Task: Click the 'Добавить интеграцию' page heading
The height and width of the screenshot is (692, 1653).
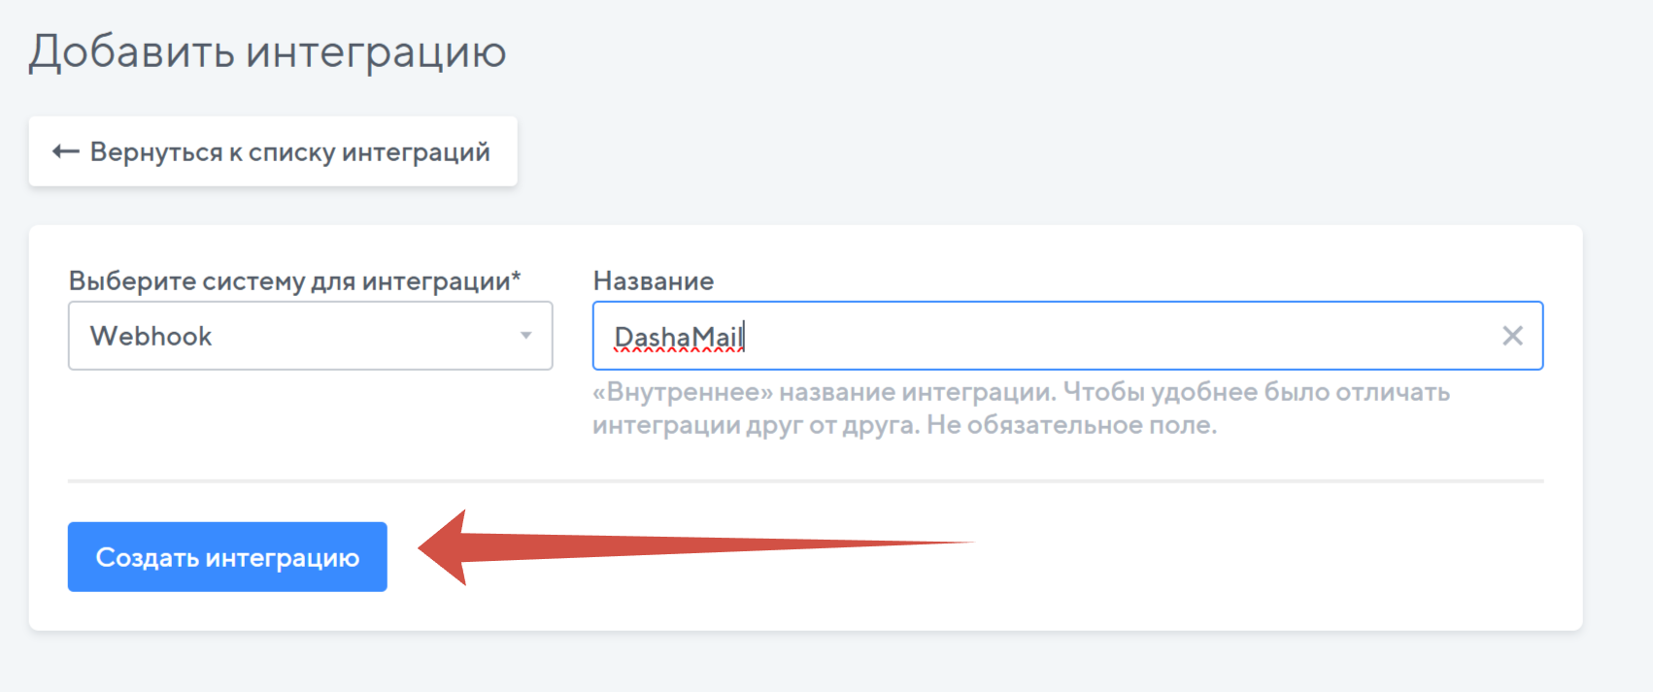Action: pyautogui.click(x=267, y=51)
